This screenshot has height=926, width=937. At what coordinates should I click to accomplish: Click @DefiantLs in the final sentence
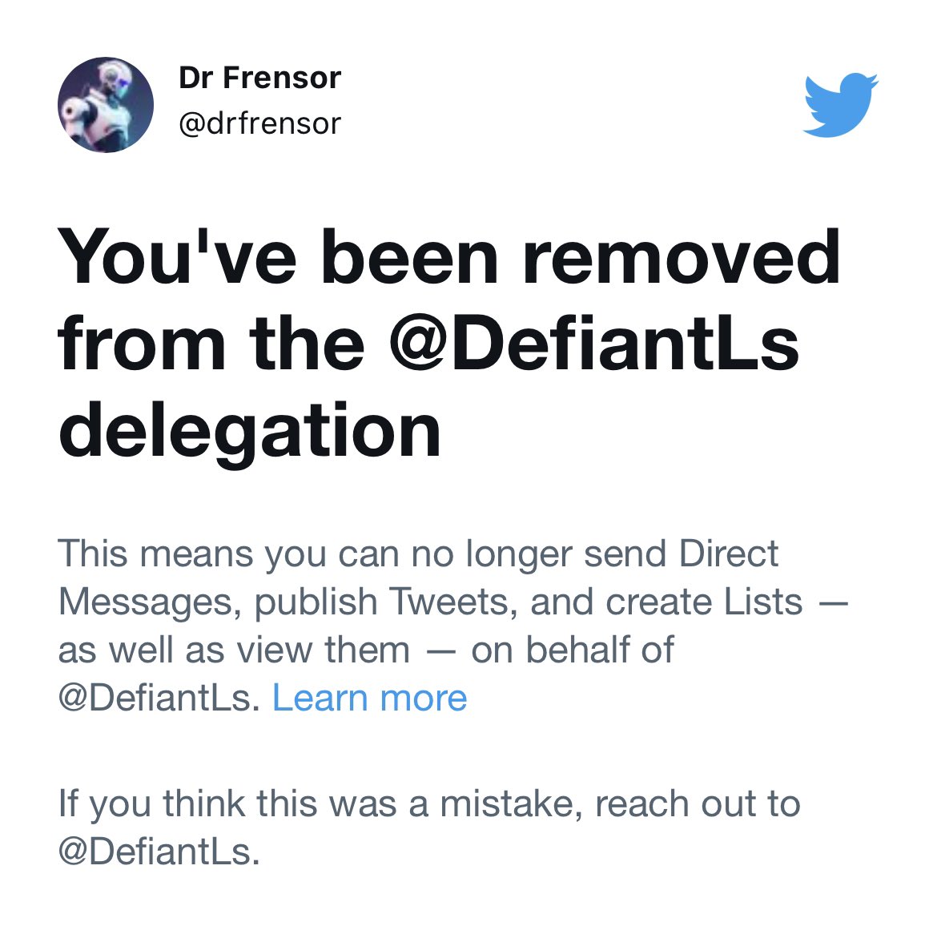[x=159, y=851]
